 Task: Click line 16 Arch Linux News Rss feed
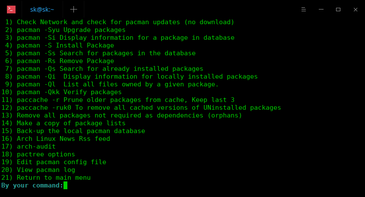(x=56, y=139)
